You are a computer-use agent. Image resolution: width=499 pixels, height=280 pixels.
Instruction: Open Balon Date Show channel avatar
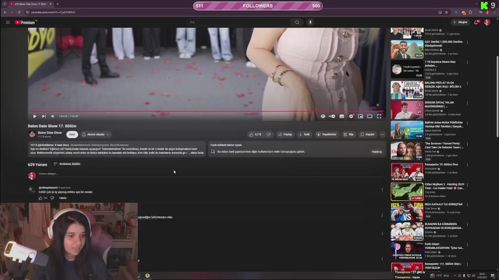click(32, 134)
